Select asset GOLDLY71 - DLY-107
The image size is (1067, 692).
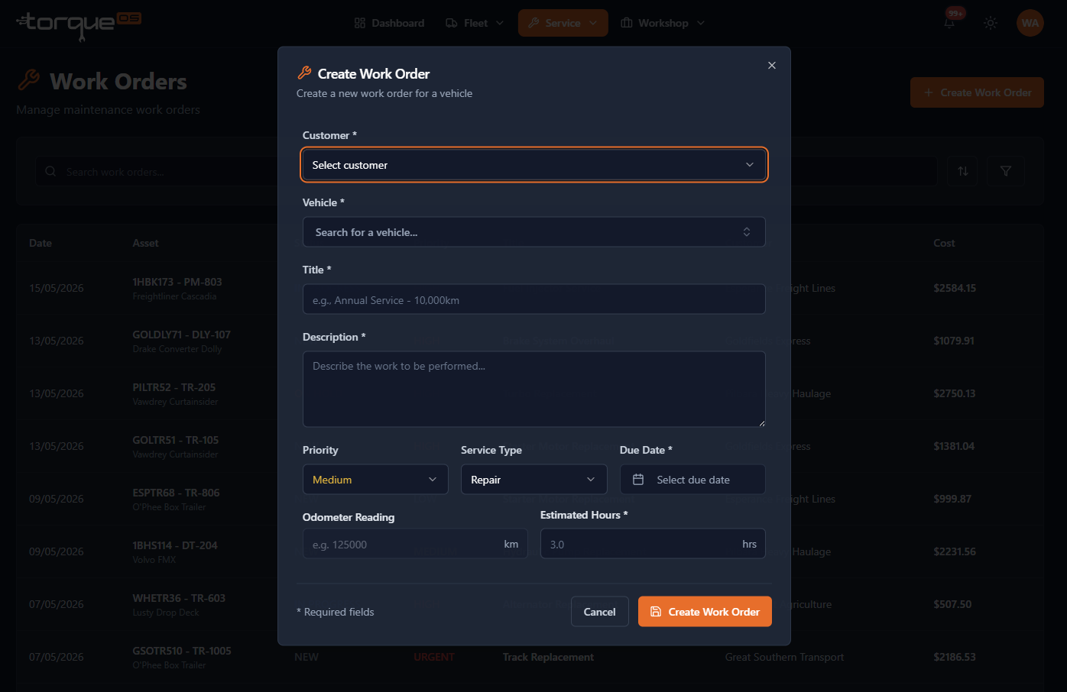(x=181, y=335)
